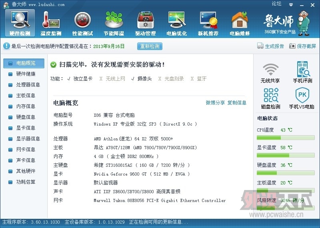This screenshot has height=228, width=320.
Task: Click 复制信息 copy info link
Action: [237, 103]
